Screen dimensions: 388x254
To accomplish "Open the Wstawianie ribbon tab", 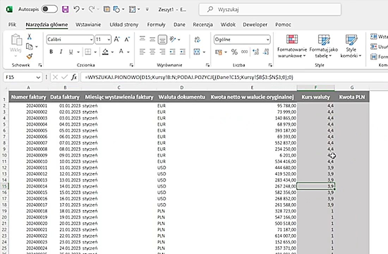I will [x=88, y=25].
